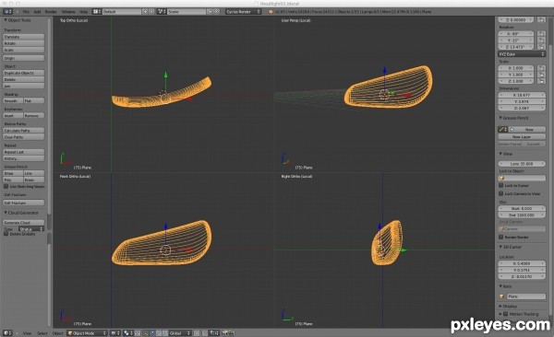Open the File menu
Screen dimensions: 554x337
[26, 12]
